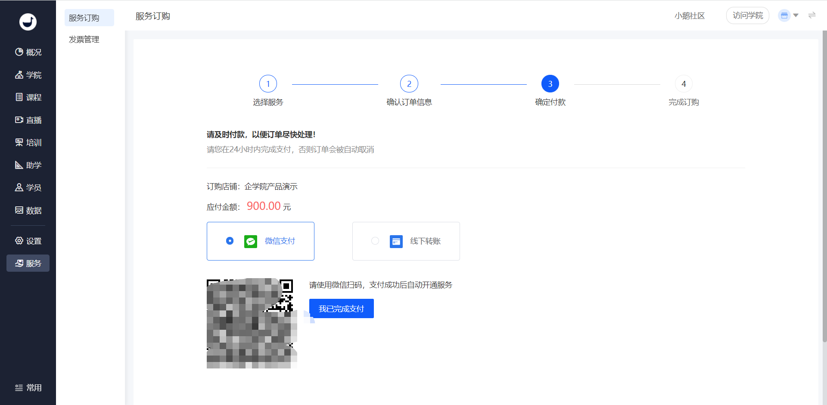
Task: Open the 直播 live broadcast section
Action: point(28,120)
